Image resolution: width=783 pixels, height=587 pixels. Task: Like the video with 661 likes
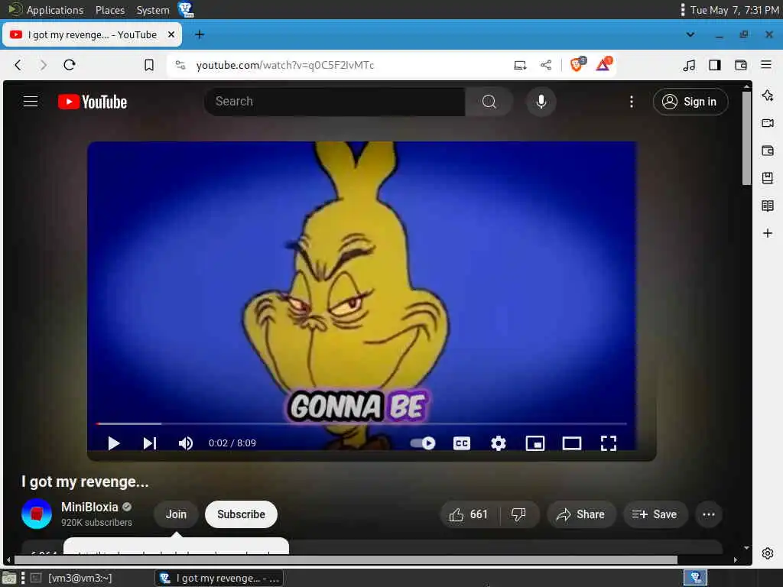pyautogui.click(x=469, y=514)
